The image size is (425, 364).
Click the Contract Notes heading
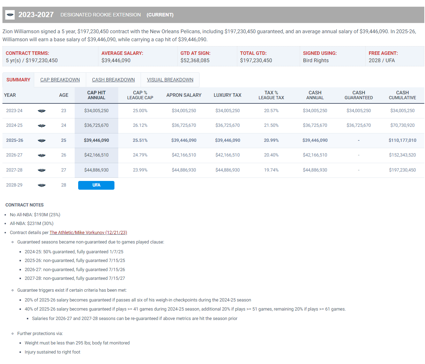[24, 205]
